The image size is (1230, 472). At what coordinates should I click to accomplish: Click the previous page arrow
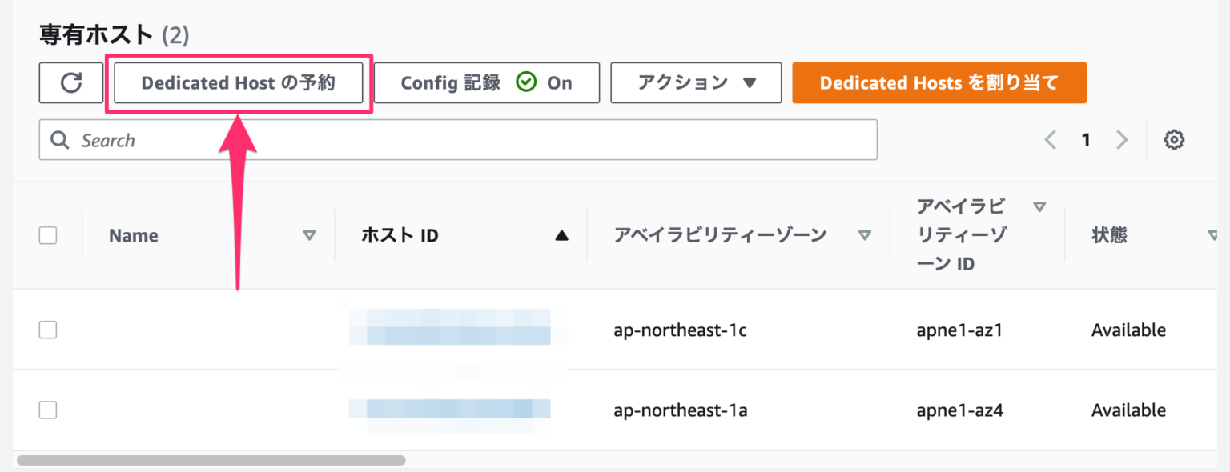pyautogui.click(x=1050, y=139)
